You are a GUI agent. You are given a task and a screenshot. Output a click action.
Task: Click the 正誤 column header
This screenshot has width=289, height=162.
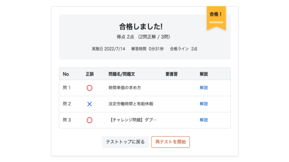90,74
